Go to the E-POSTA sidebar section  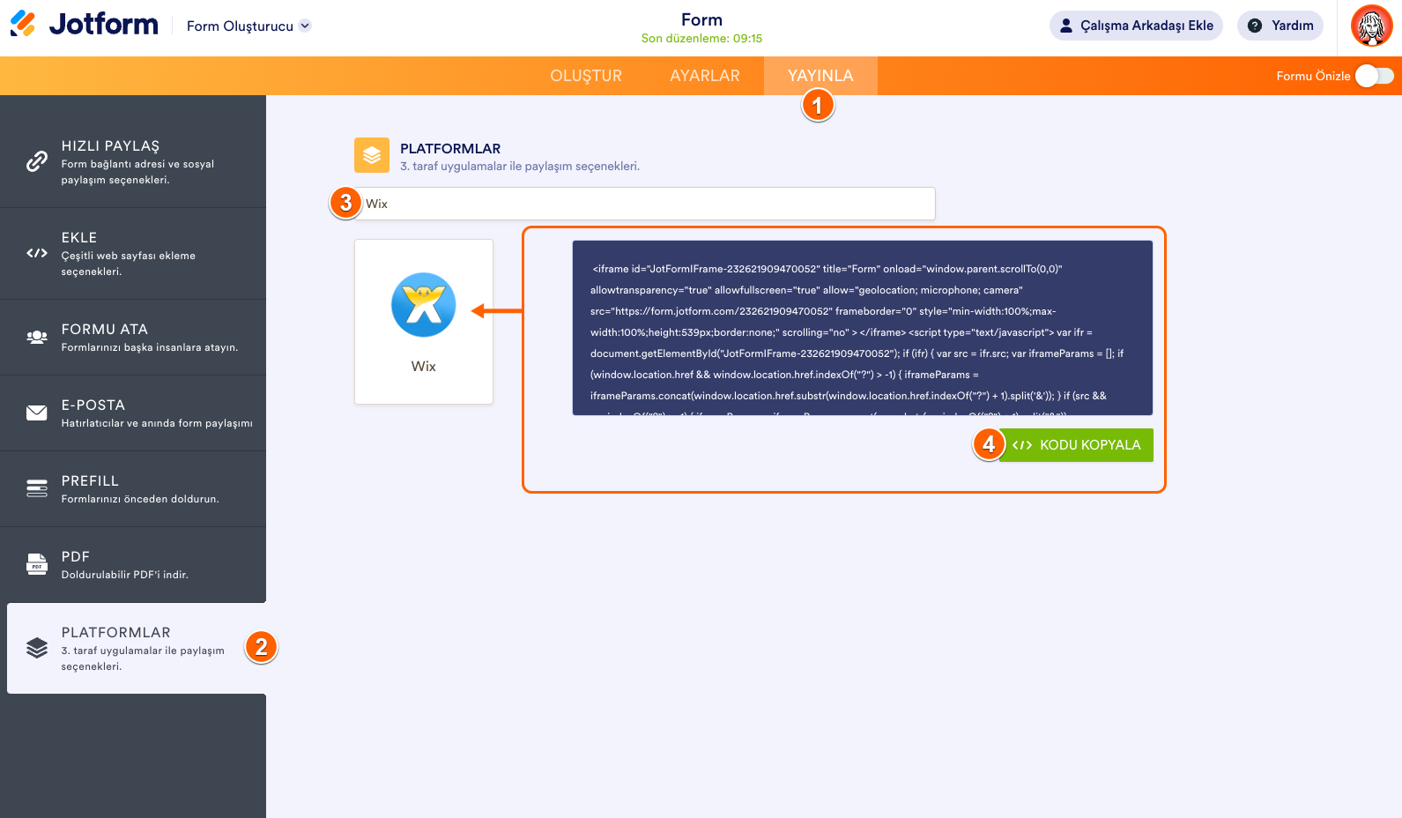[x=133, y=413]
